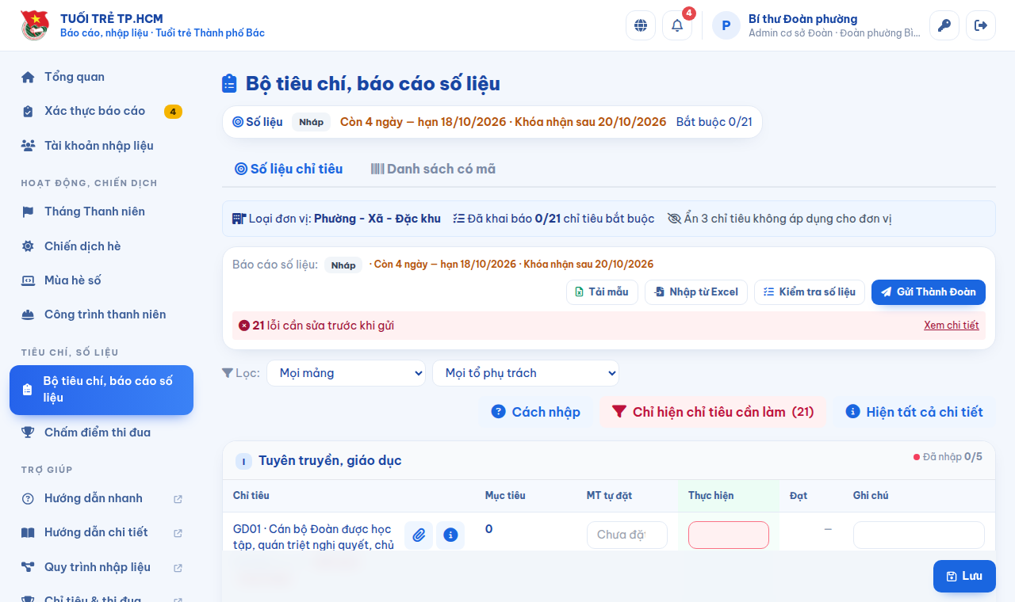Click Kiểm tra số liệu button
1015x602 pixels.
pos(810,292)
